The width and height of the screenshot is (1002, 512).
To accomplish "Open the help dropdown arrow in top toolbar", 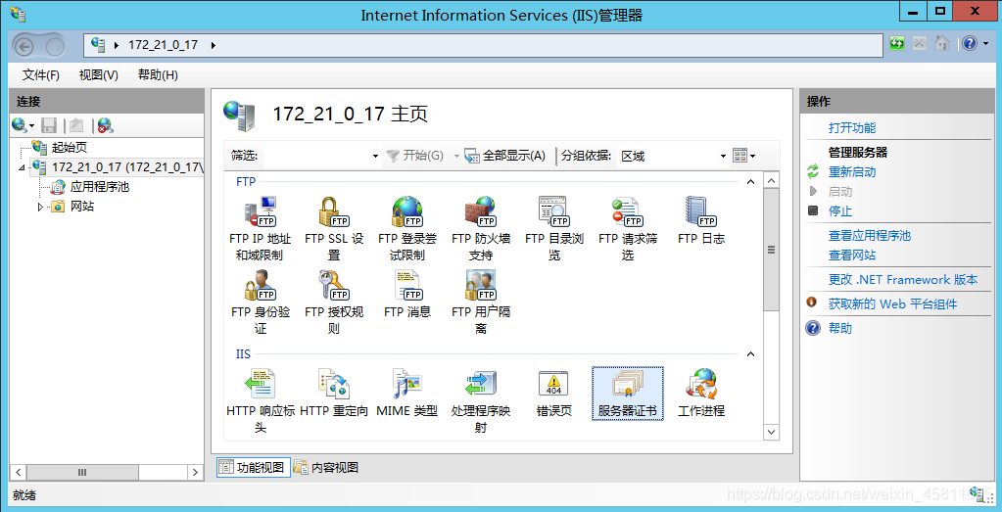I will point(985,43).
